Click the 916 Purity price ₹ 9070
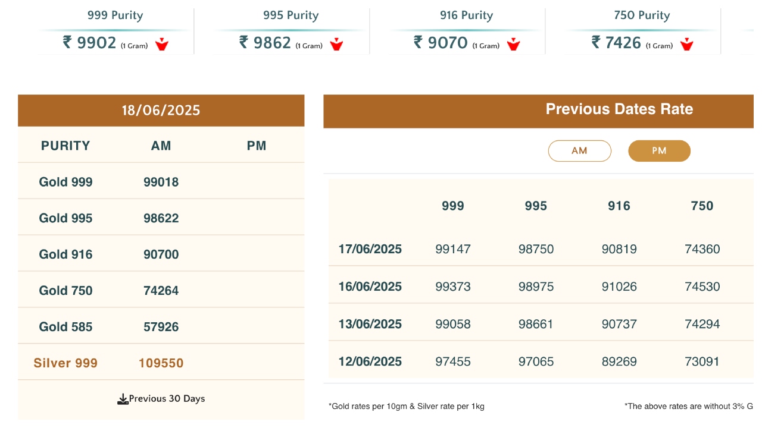 click(x=441, y=43)
